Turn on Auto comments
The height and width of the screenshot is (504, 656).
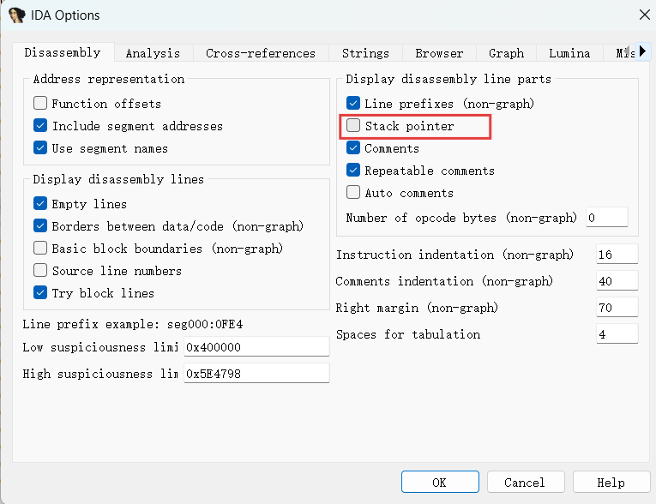click(353, 193)
